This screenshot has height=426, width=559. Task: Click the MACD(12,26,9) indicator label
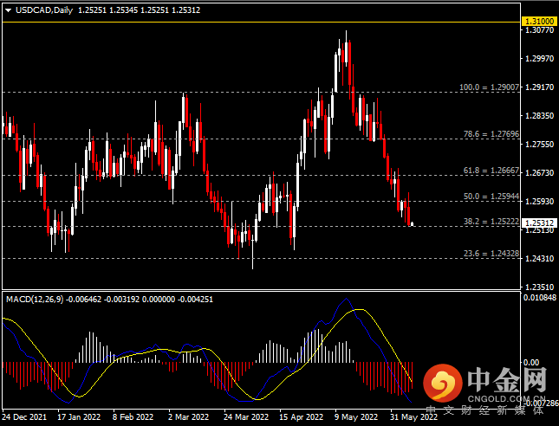pos(35,300)
